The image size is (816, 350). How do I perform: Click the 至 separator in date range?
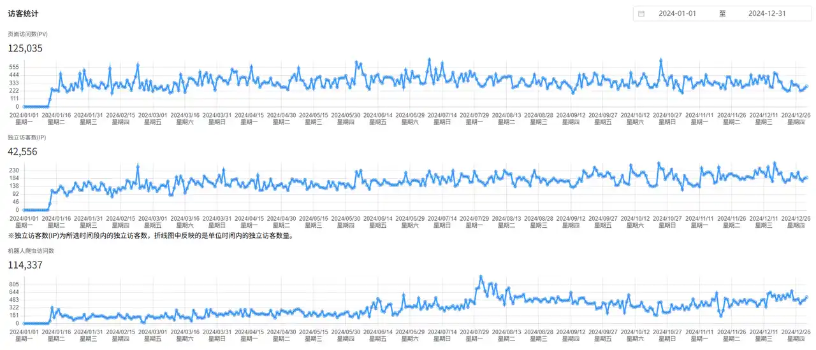click(722, 13)
